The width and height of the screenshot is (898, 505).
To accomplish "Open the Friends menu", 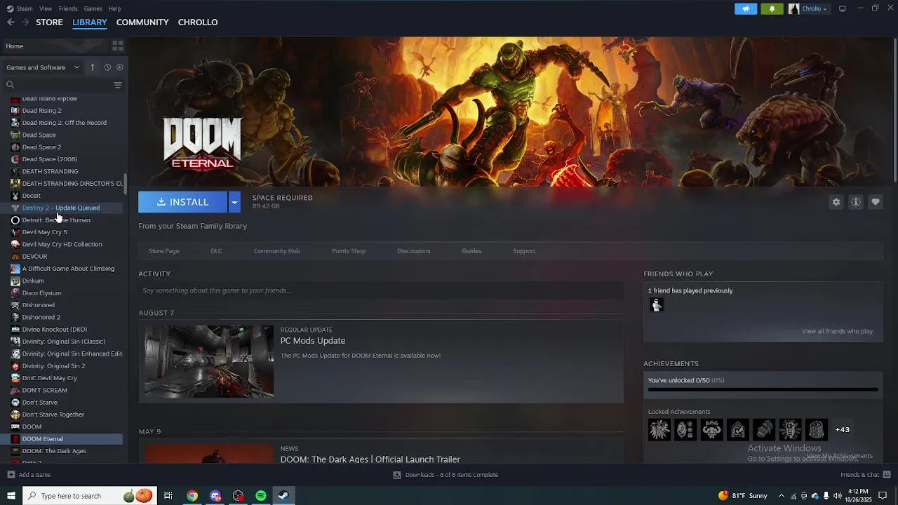I will (68, 8).
